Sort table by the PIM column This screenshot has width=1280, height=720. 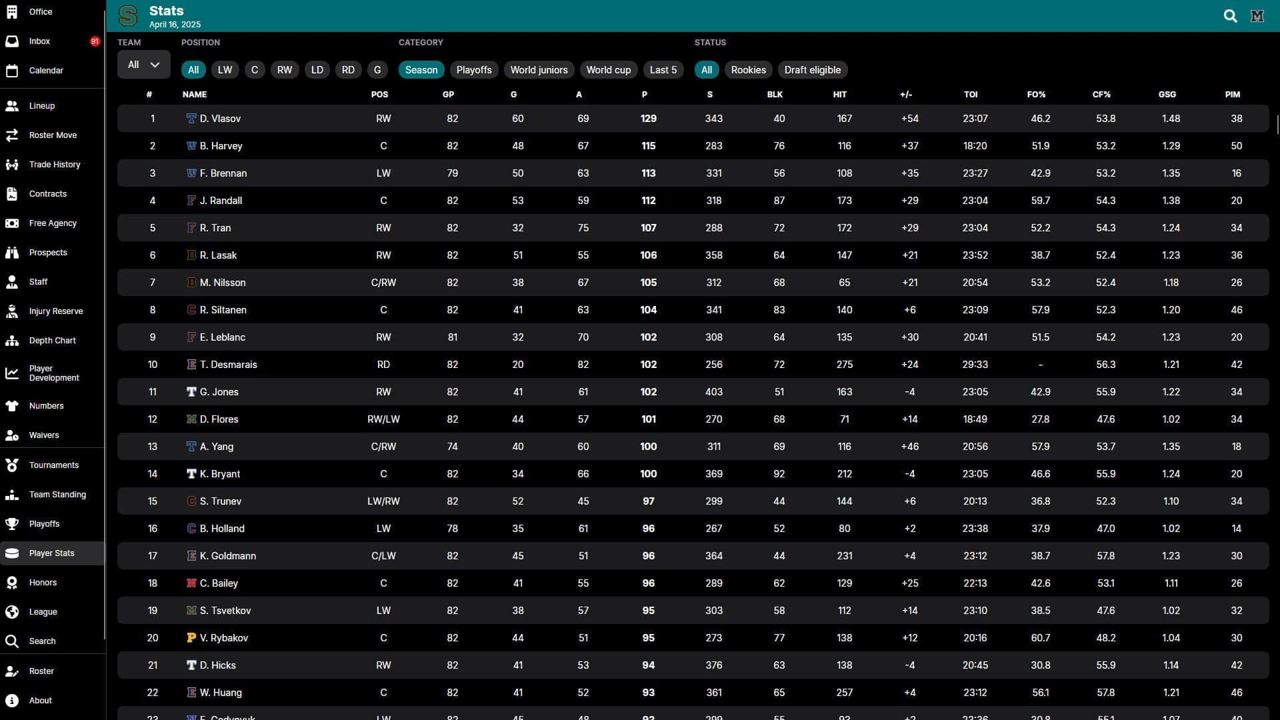1232,94
